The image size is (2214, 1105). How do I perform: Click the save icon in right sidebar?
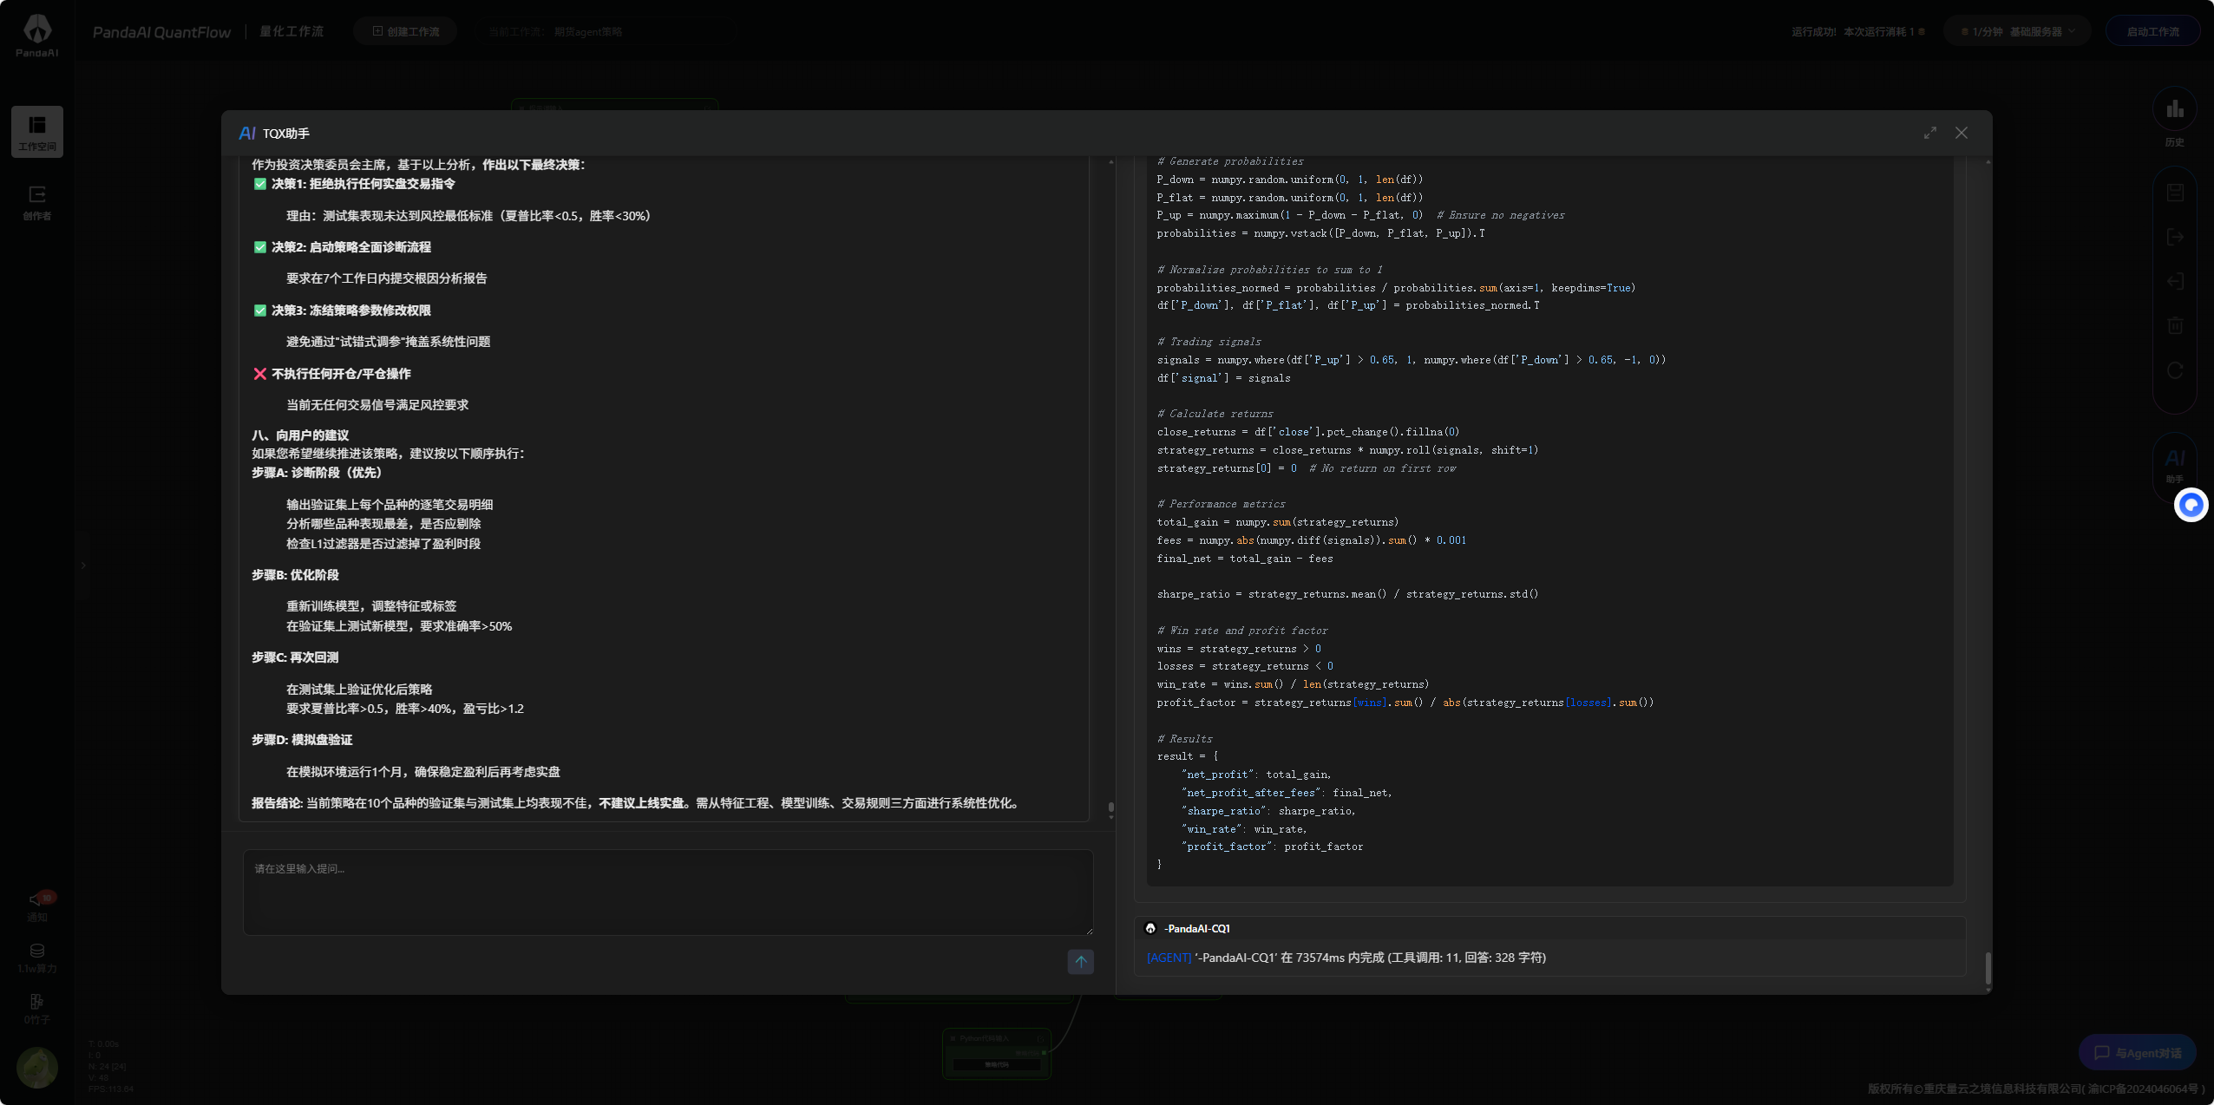[2176, 193]
